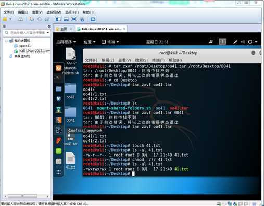Select the 0041 desktop folder
Viewport: 264px width, 206px height.
pyautogui.click(x=70, y=114)
